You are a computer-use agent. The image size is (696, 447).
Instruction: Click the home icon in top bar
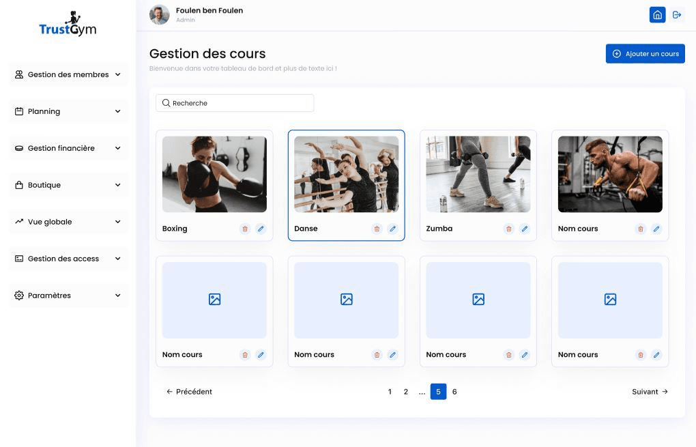tap(657, 15)
